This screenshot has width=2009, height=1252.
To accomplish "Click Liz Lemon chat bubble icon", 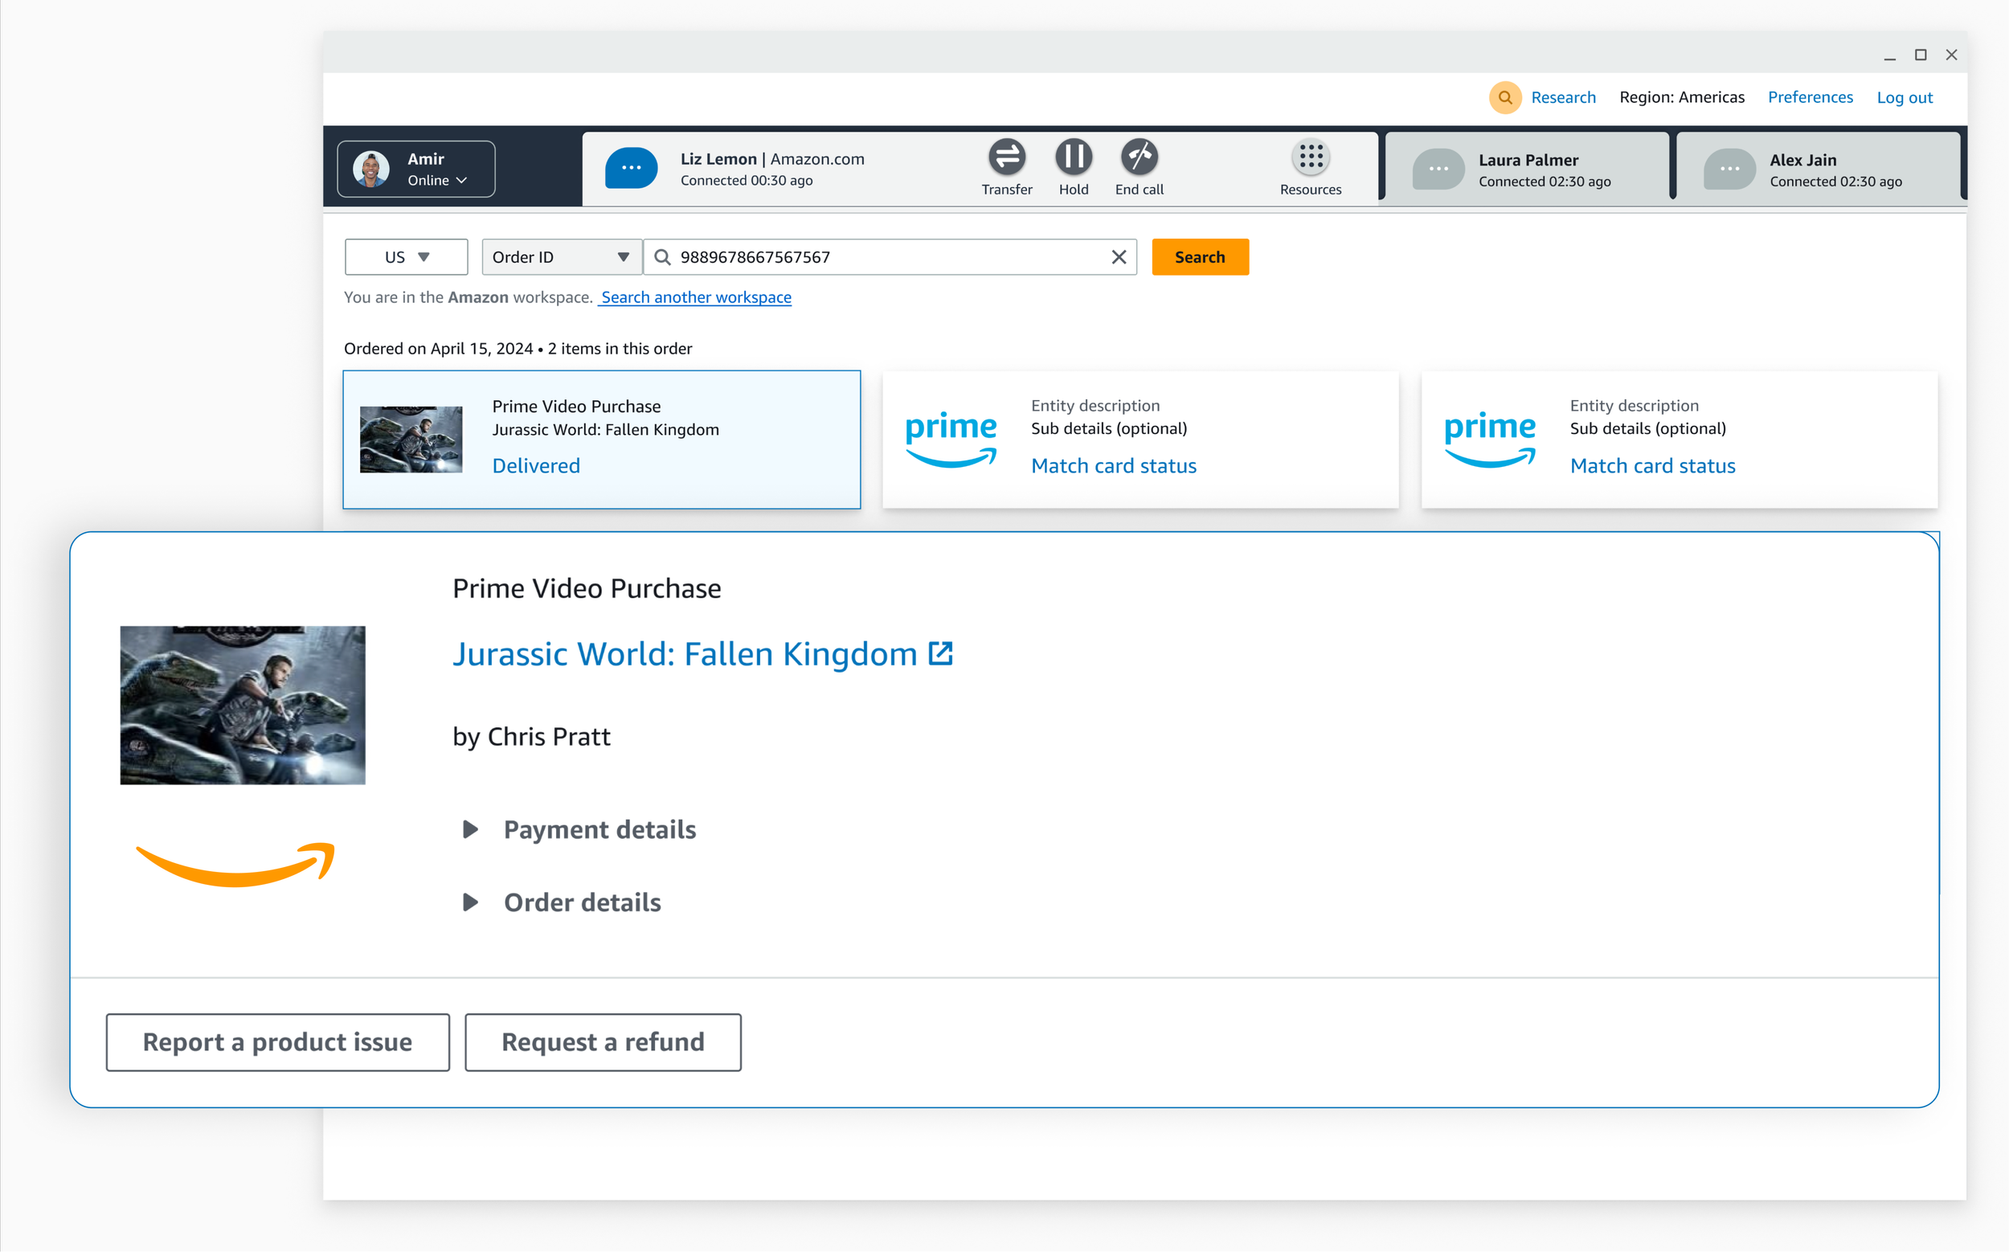I will tap(631, 168).
